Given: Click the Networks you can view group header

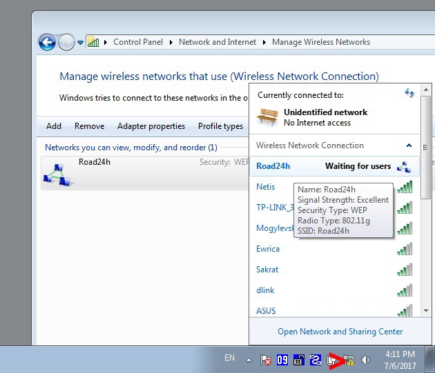Looking at the screenshot, I should click(x=131, y=148).
